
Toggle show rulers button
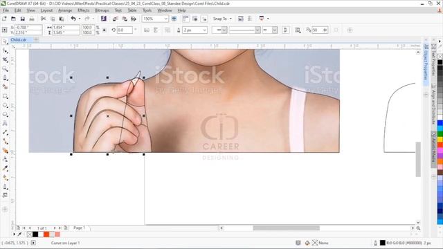[186, 19]
